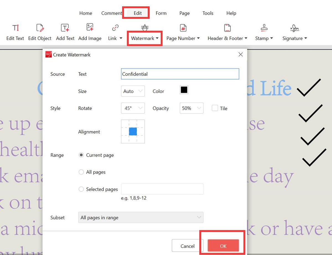Select the Current page radio button
The image size is (332, 255).
pos(81,155)
